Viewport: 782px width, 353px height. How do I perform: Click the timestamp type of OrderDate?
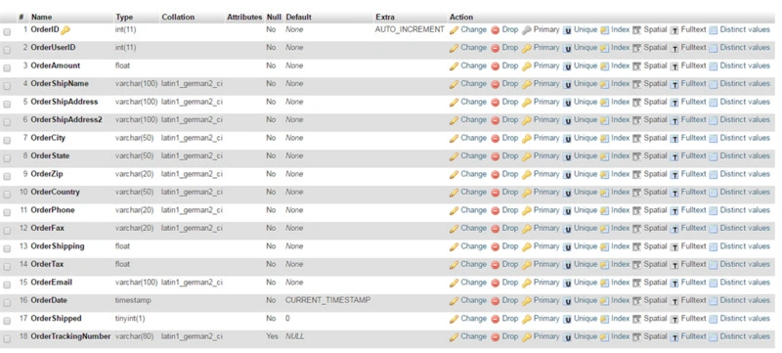(x=133, y=300)
